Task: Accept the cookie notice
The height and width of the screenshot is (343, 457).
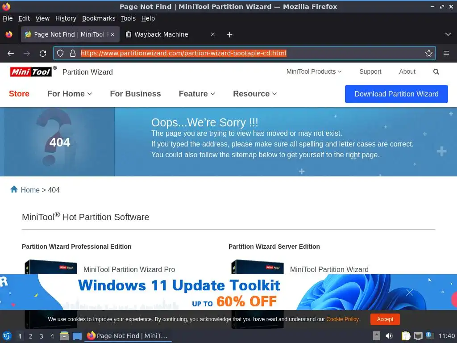Action: [x=385, y=319]
